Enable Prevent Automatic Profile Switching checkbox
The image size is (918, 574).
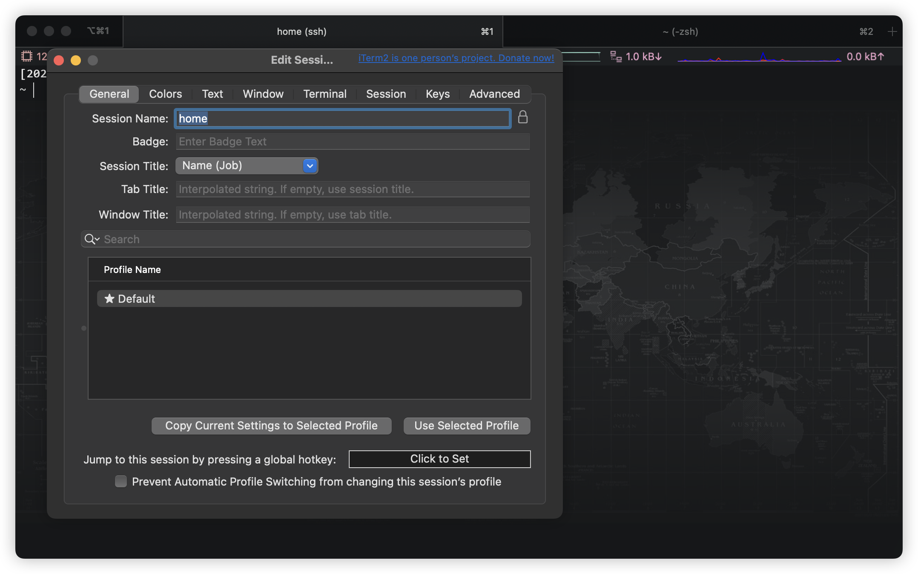121,481
